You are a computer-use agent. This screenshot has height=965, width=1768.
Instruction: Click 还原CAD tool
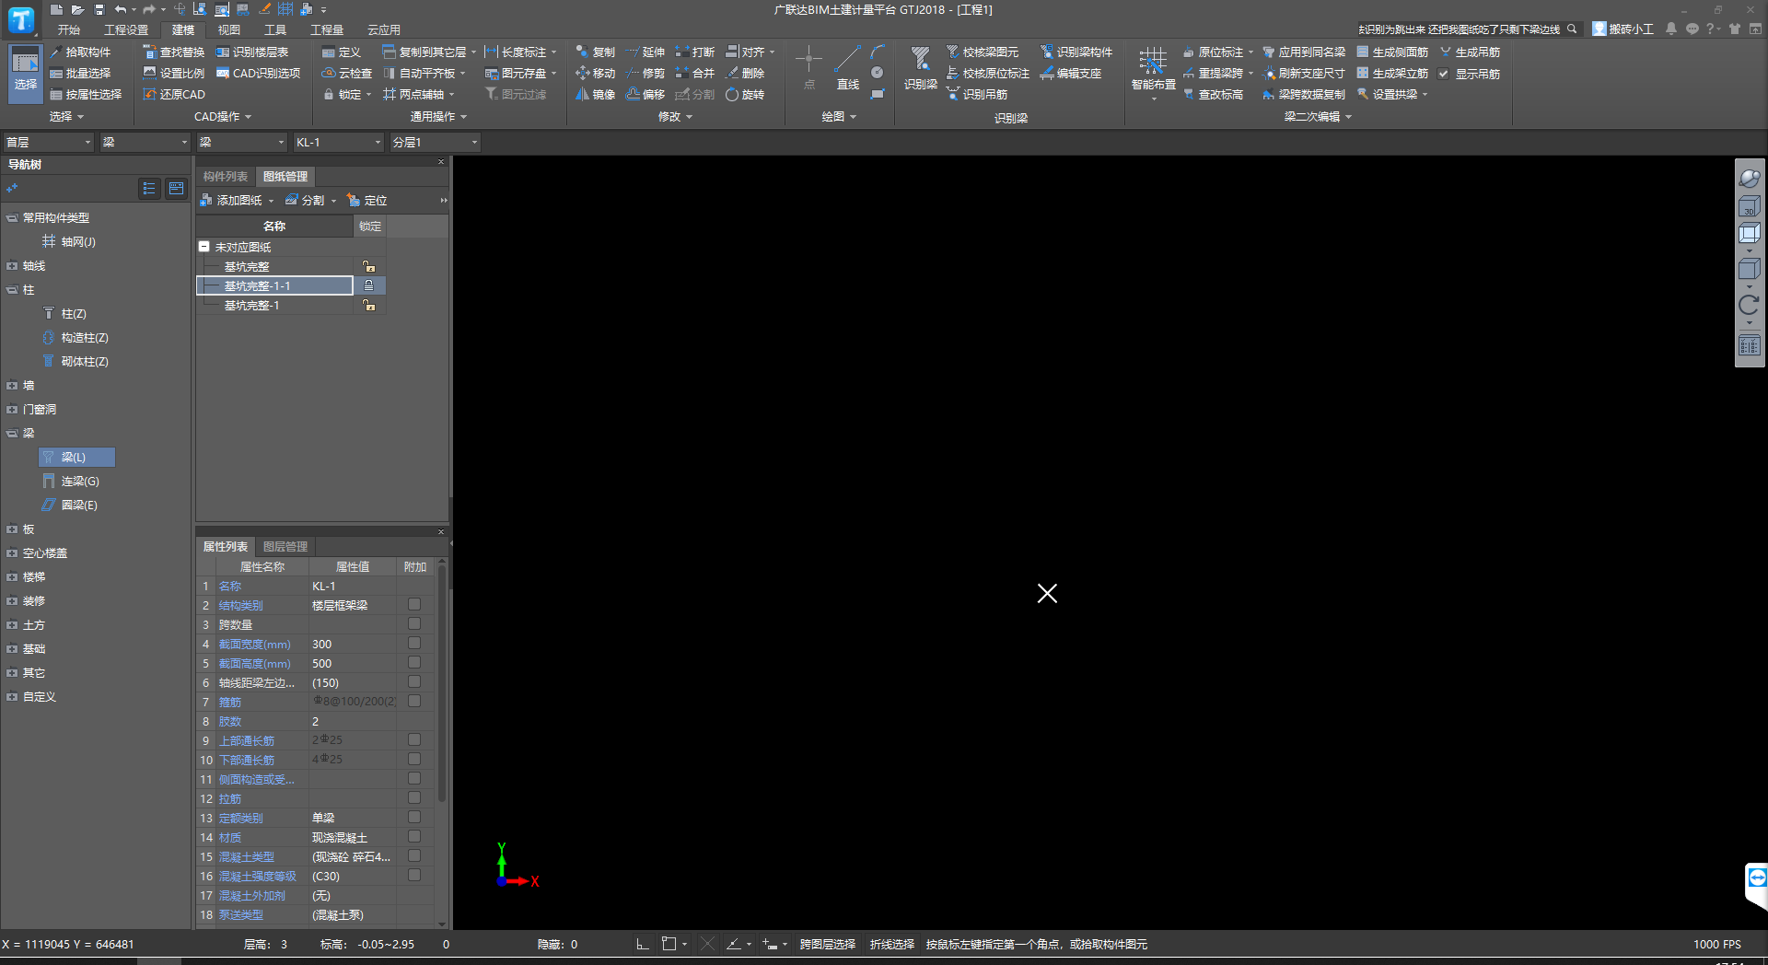coord(174,95)
